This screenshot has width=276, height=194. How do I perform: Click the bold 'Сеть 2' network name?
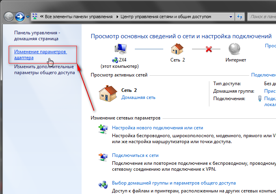[x=129, y=90]
